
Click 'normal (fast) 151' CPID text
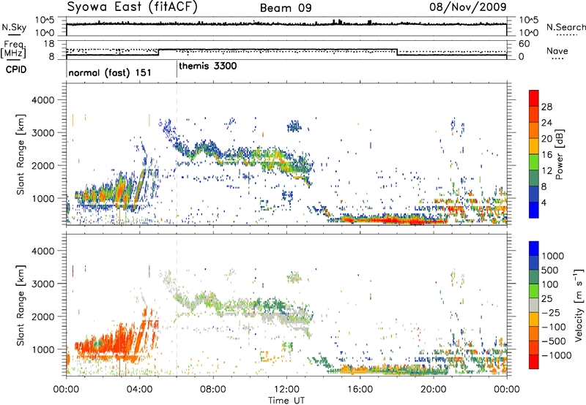click(x=110, y=72)
